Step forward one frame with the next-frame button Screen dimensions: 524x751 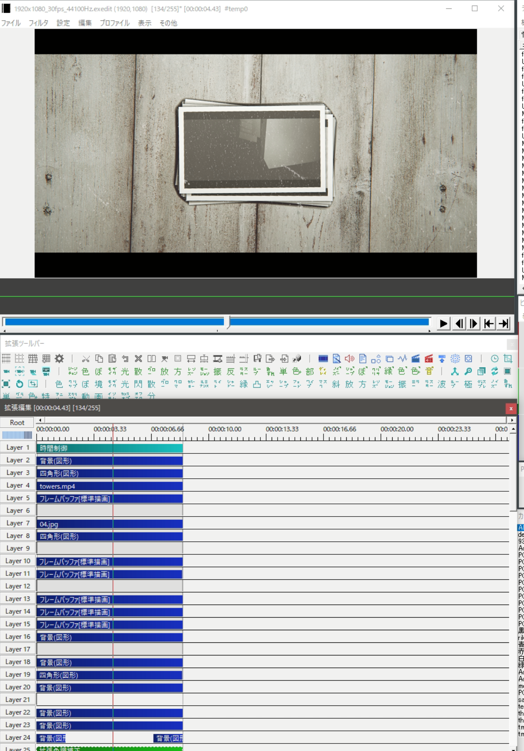tap(474, 324)
